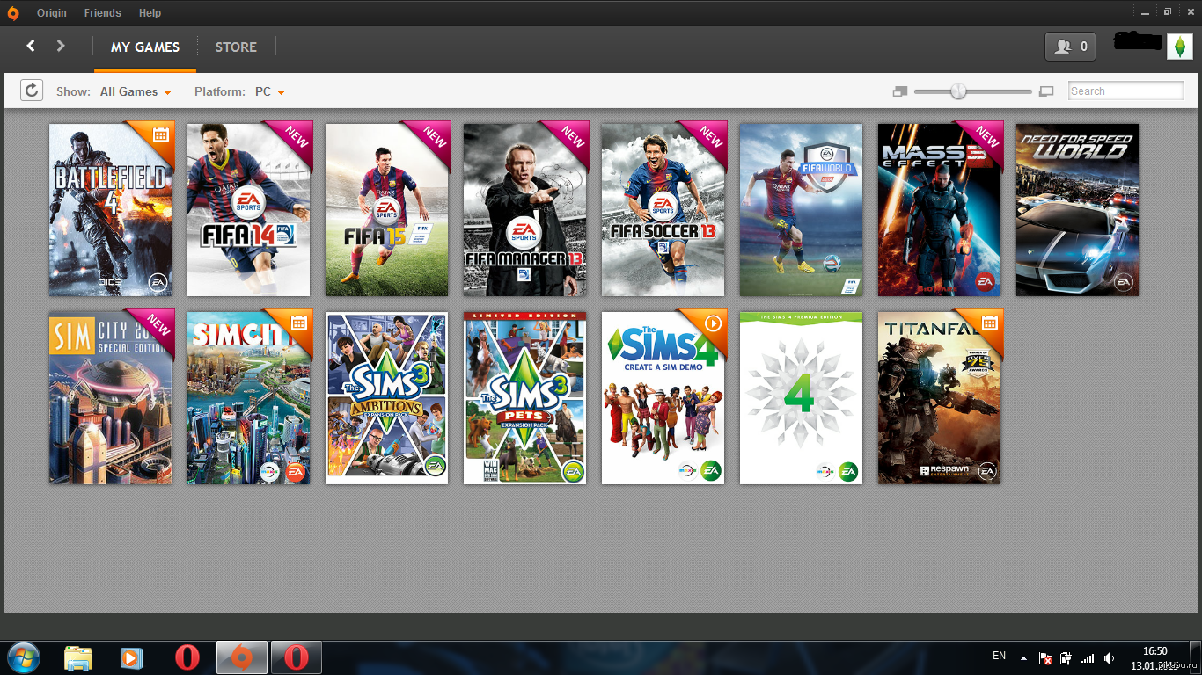Open the friends list counter button
Viewport: 1202px width, 675px height.
click(x=1070, y=47)
